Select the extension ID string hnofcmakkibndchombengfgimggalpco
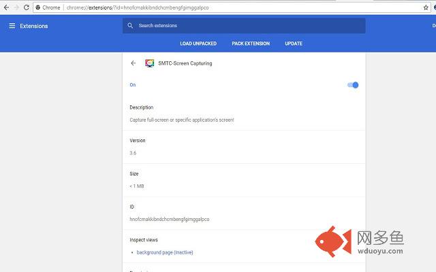The width and height of the screenshot is (436, 272). [x=170, y=219]
